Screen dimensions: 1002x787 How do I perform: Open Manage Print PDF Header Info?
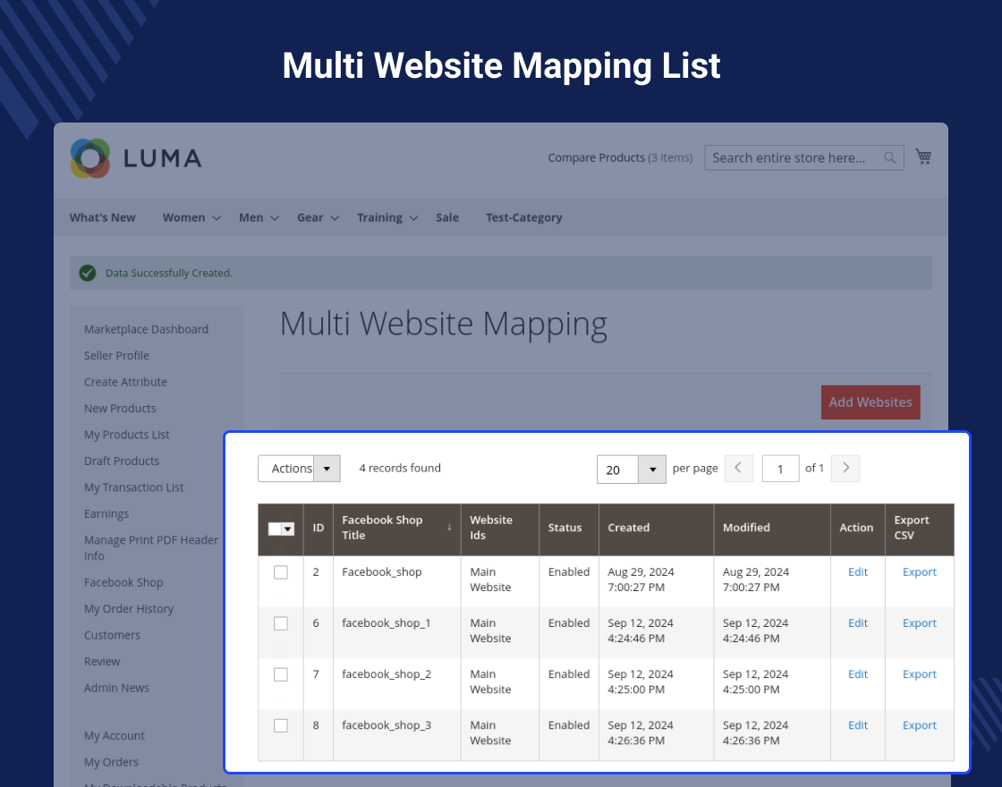pos(151,548)
